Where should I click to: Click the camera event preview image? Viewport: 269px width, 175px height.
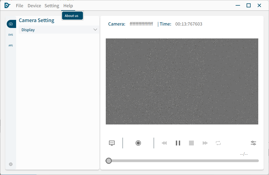point(182,81)
